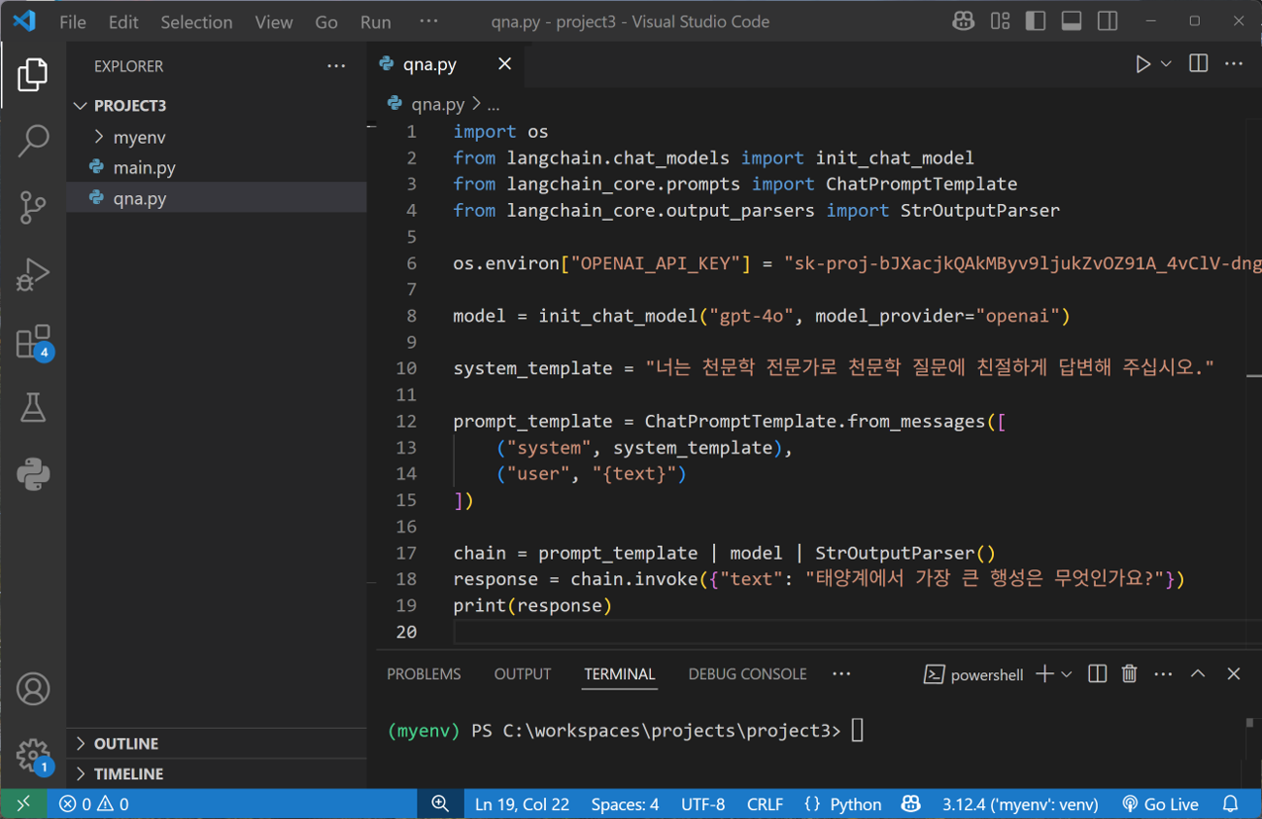Close the terminal panel
The width and height of the screenshot is (1262, 819).
point(1234,673)
